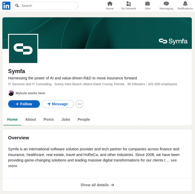Follow the Symfa company page
195x194 pixels.
point(24,104)
